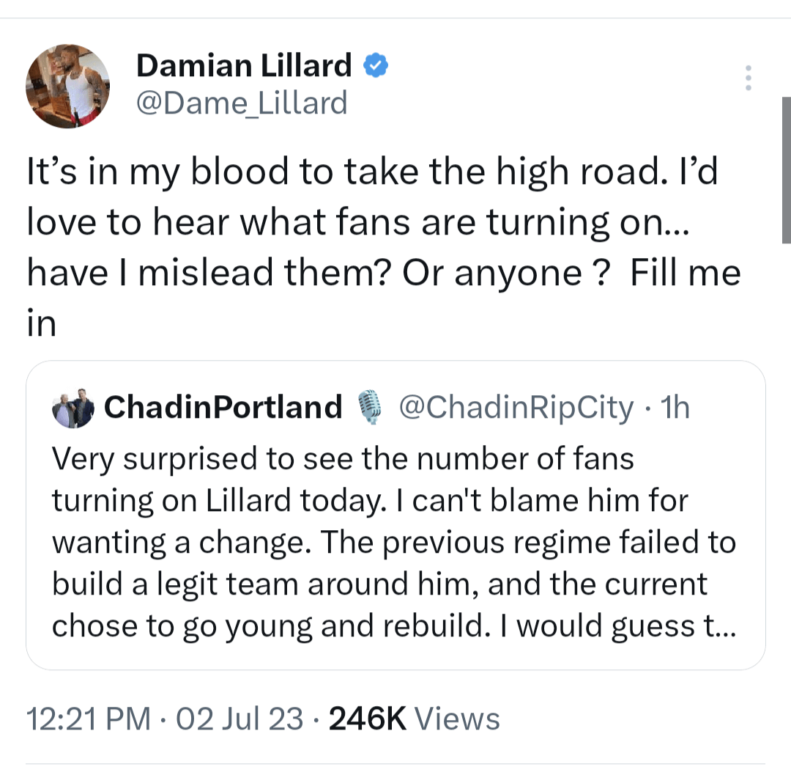Open the @ChadinRipCity handle
This screenshot has height=778, width=791.
point(515,407)
